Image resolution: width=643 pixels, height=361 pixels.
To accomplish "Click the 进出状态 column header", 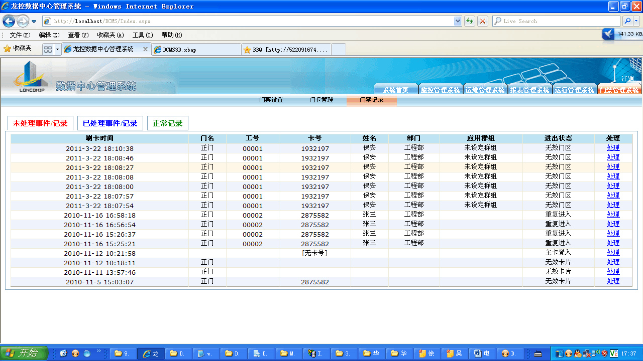I will pyautogui.click(x=558, y=138).
